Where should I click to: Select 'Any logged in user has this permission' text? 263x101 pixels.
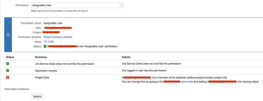click(144, 70)
